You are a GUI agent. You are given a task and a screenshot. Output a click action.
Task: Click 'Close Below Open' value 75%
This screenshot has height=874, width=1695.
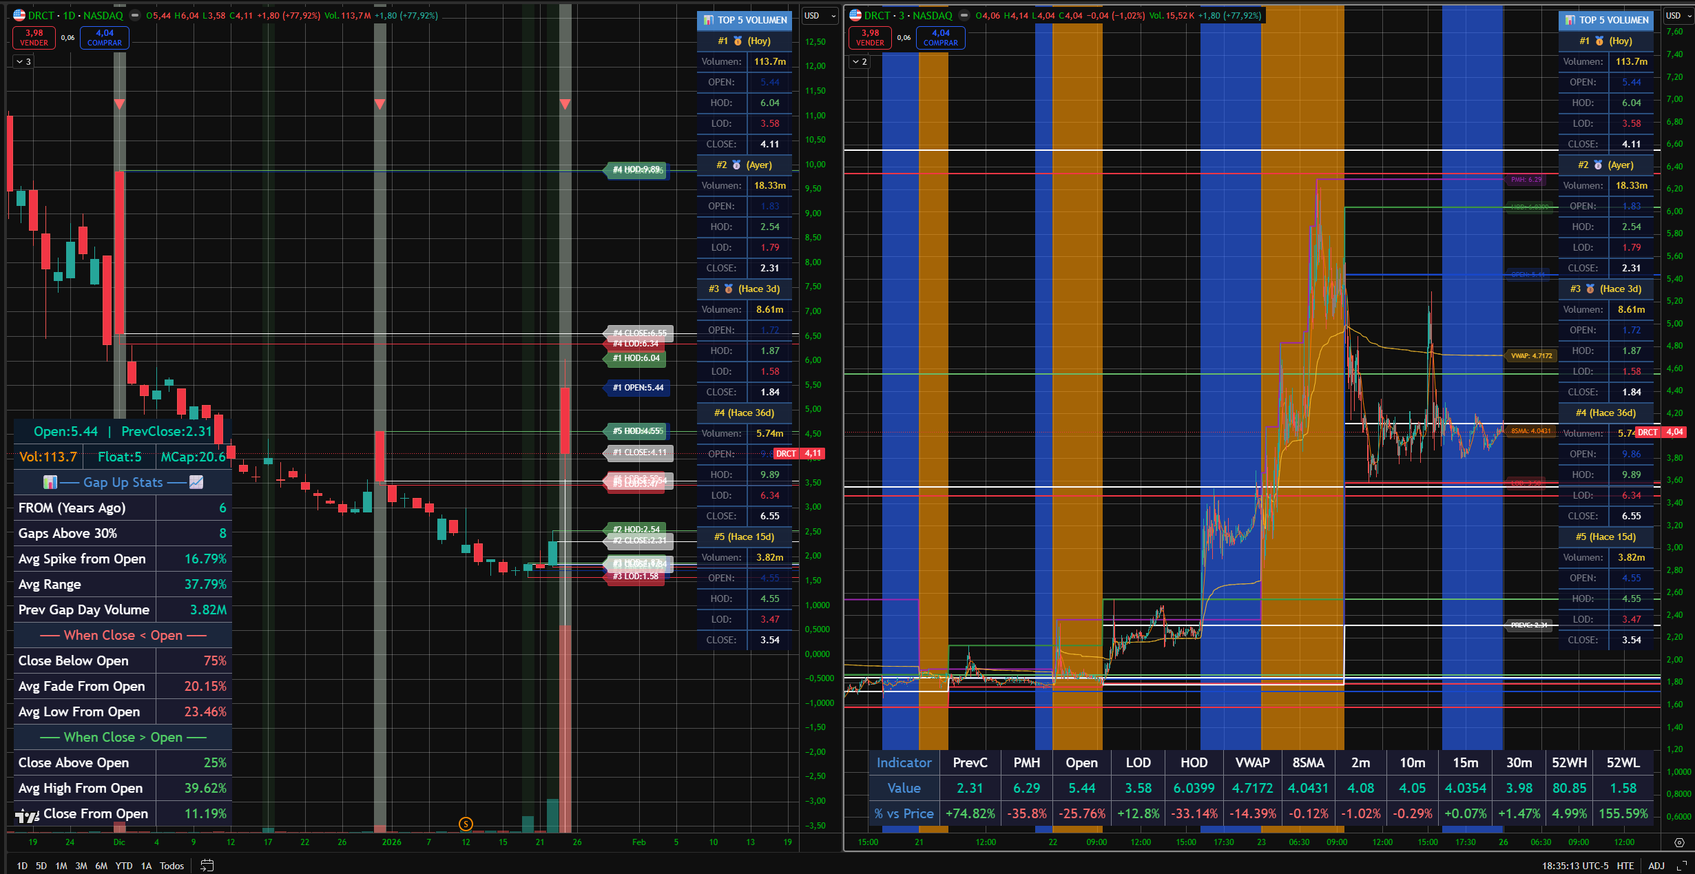pos(215,660)
